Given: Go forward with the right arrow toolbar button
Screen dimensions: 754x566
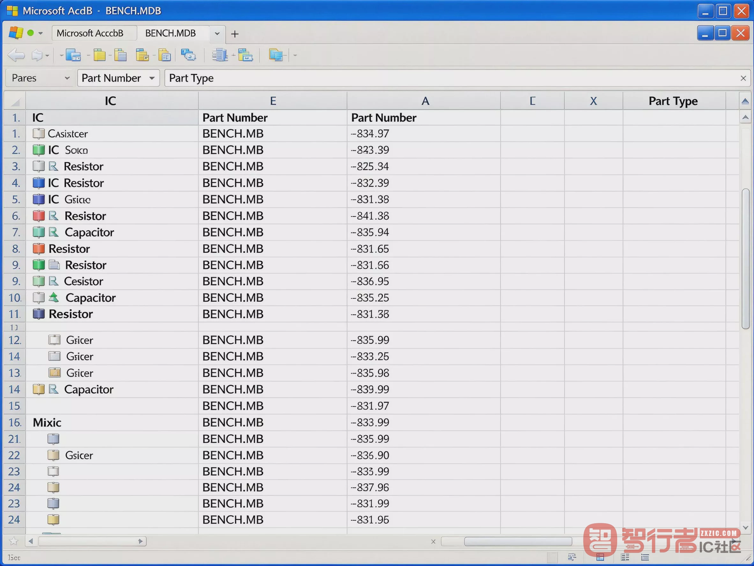Looking at the screenshot, I should 37,55.
